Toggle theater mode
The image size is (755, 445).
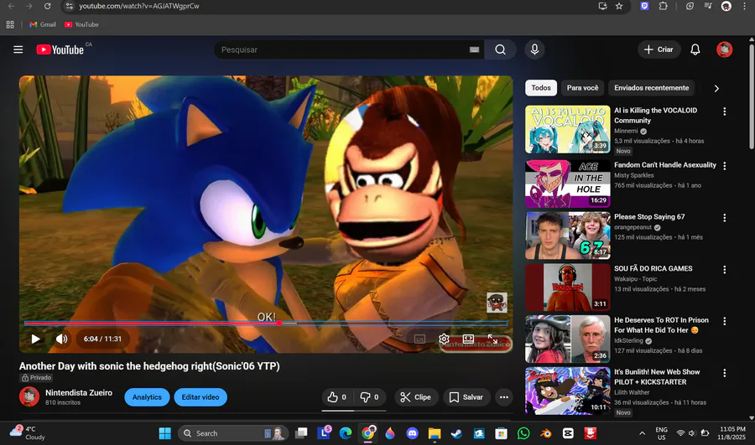pos(468,339)
